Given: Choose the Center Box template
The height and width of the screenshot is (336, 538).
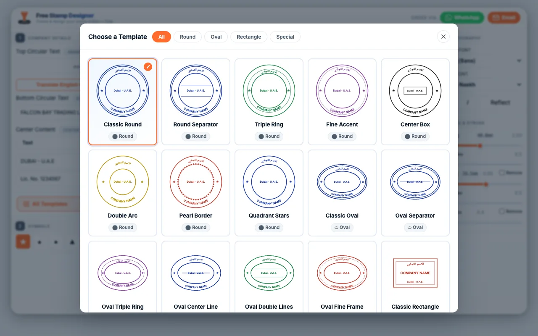Looking at the screenshot, I should tap(415, 102).
